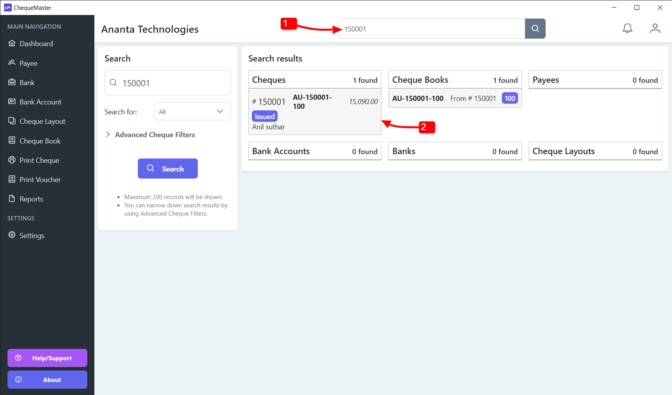Click the amount 15,090.00
672x395 pixels.
coord(363,101)
